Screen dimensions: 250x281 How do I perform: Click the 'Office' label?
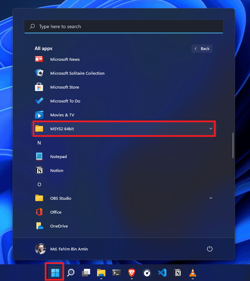pos(56,212)
